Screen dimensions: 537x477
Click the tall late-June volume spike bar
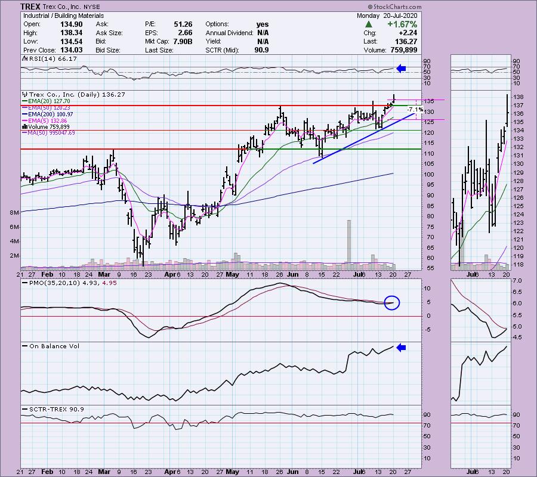point(349,244)
